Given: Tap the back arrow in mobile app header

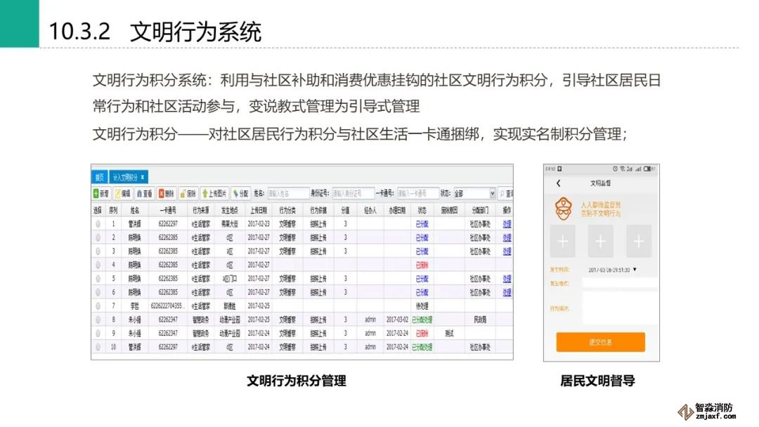Looking at the screenshot, I should click(x=558, y=183).
